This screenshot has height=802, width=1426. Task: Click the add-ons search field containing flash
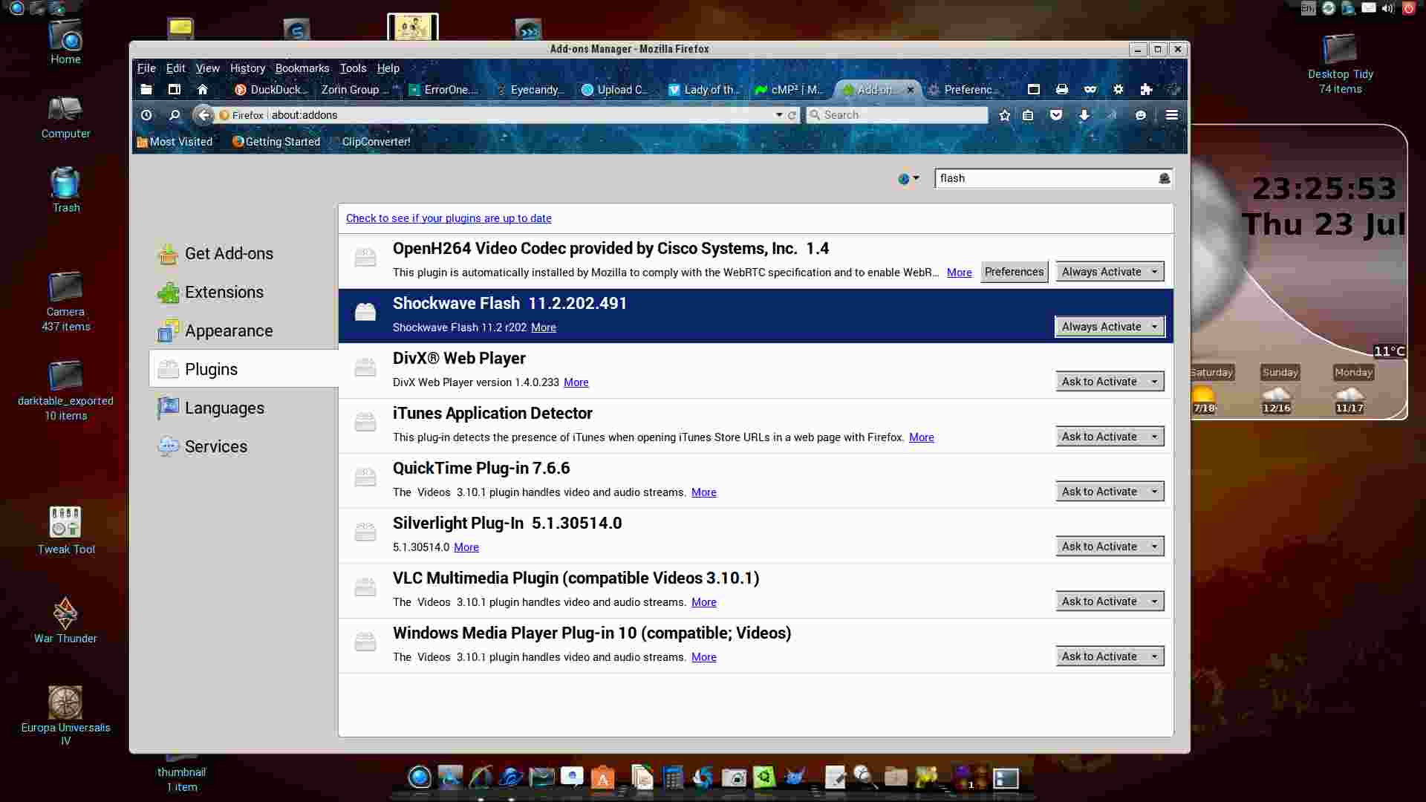pos(1046,178)
